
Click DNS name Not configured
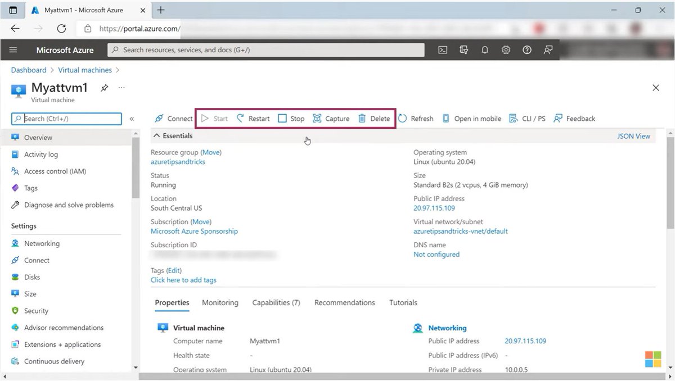436,255
